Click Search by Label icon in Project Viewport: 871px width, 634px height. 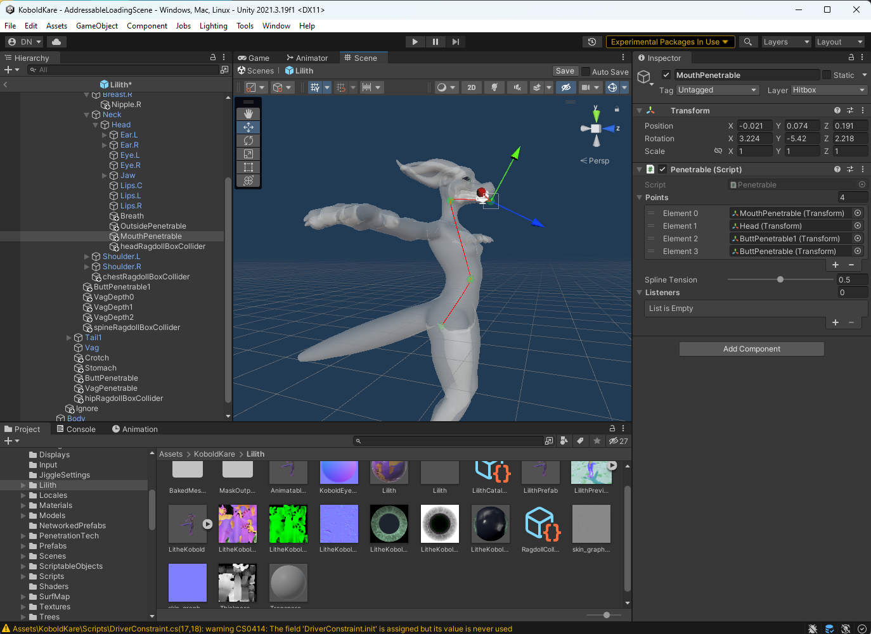[x=580, y=441]
